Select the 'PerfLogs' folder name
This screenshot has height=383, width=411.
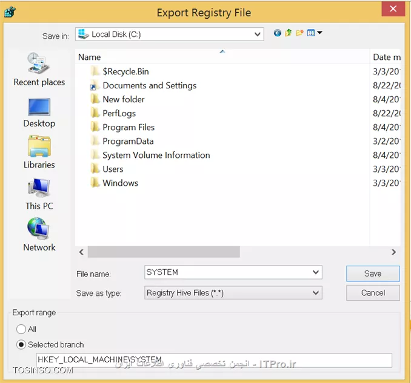pos(119,113)
